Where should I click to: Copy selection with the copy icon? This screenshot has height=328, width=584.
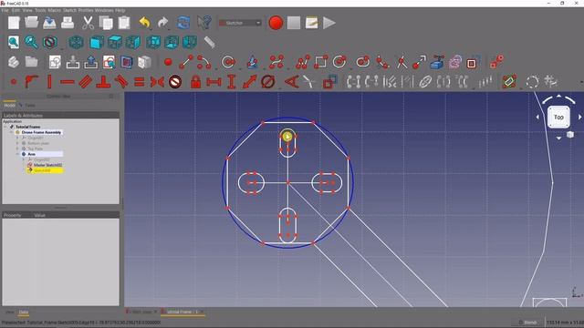106,23
